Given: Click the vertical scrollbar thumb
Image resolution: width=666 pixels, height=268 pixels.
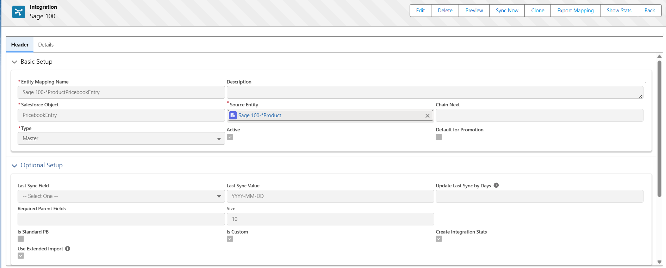Looking at the screenshot, I should [x=659, y=129].
